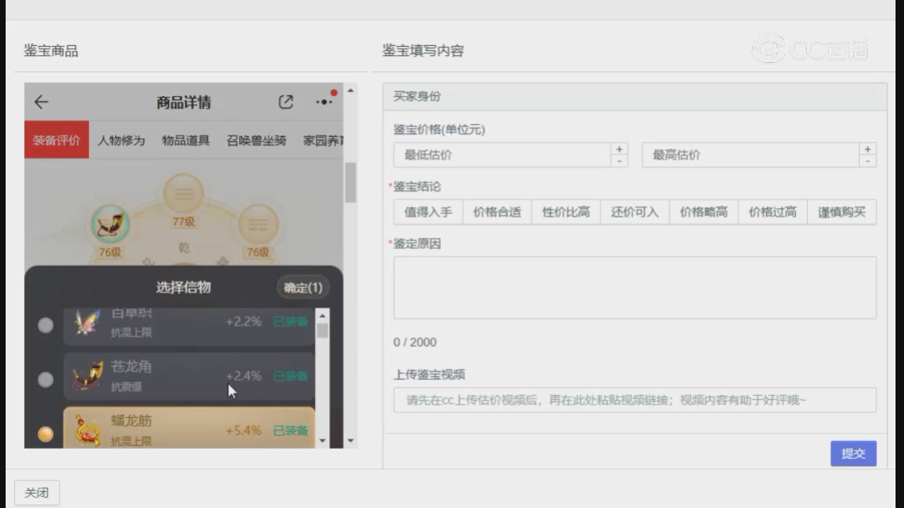The width and height of the screenshot is (904, 508).
Task: Increase 最高估价 with the plus stepper
Action: click(x=867, y=149)
